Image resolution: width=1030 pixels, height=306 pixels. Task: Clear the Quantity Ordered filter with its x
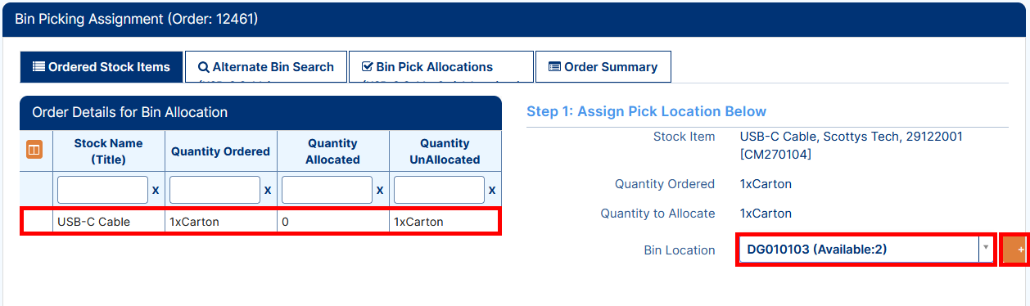[x=268, y=190]
